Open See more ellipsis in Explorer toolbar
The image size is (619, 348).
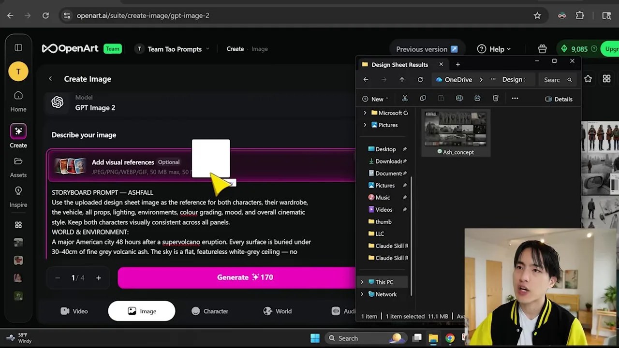pos(515,99)
